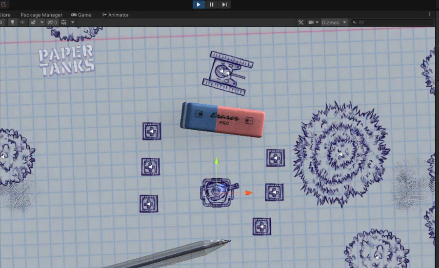Open the component tools wrench icon
Viewport: 439px width, 268px height.
pyautogui.click(x=300, y=22)
